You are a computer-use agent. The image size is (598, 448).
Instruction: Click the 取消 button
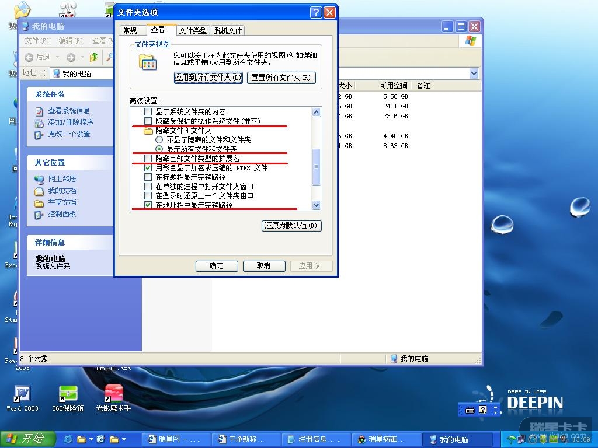[x=264, y=266]
